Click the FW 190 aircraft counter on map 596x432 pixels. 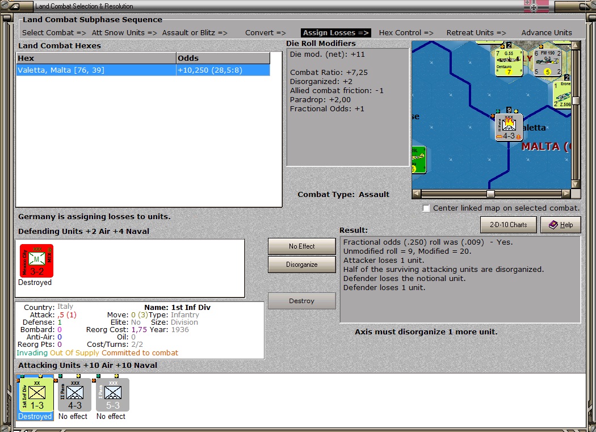[547, 63]
